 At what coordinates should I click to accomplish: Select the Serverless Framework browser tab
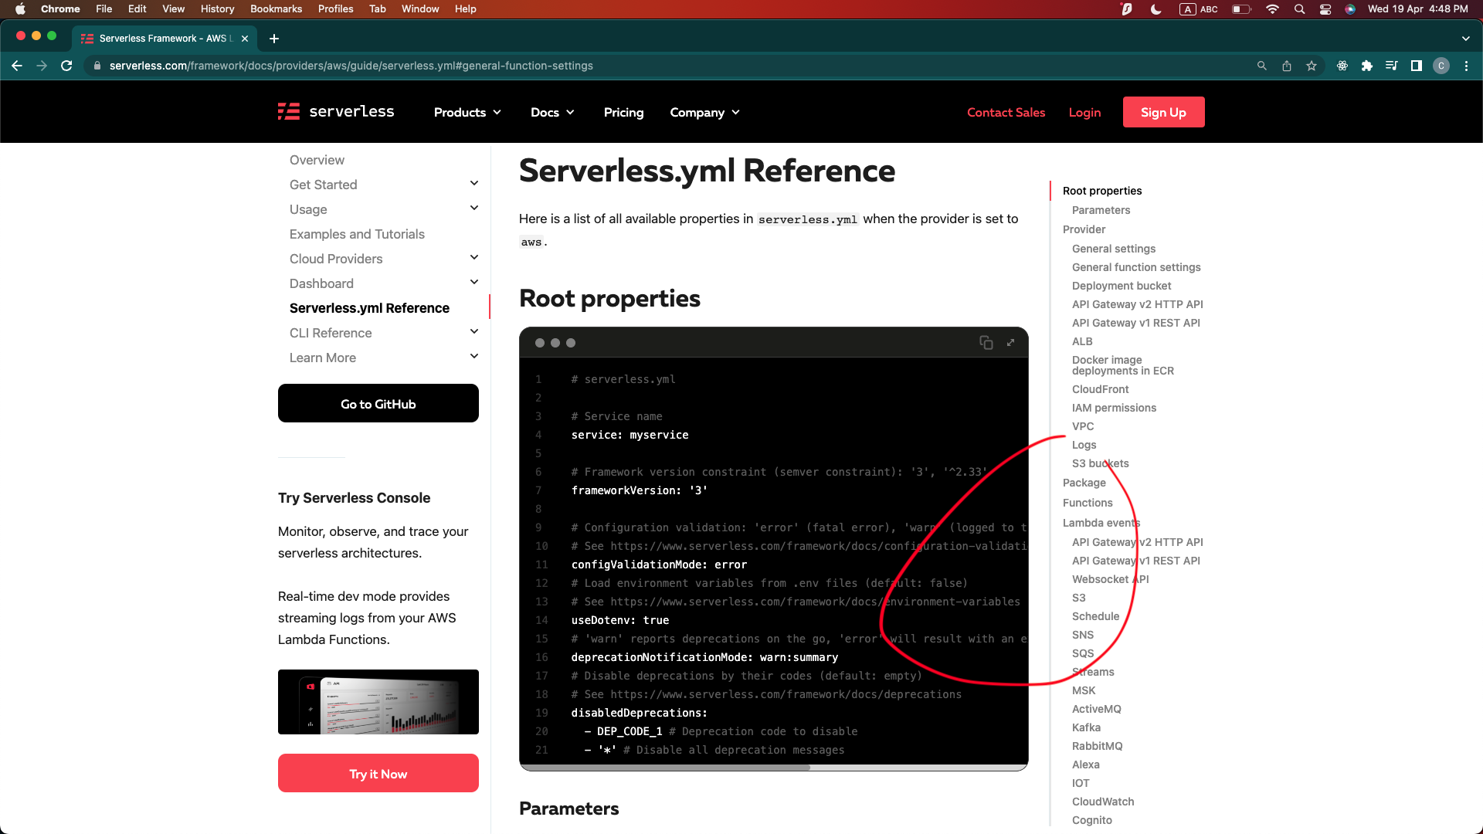tap(158, 38)
